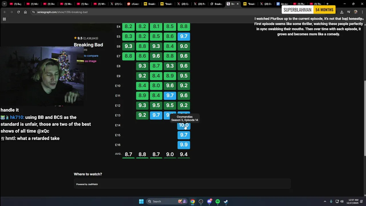Image resolution: width=366 pixels, height=206 pixels.
Task: Click the browser reload button
Action: [x=18, y=12]
